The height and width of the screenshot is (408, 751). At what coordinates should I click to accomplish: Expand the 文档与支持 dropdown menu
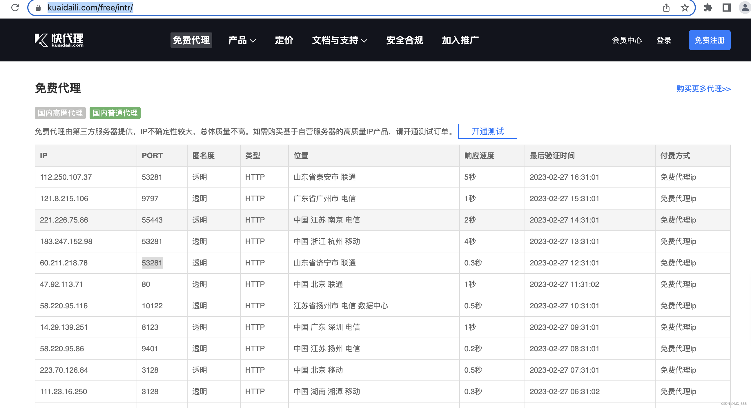tap(340, 40)
